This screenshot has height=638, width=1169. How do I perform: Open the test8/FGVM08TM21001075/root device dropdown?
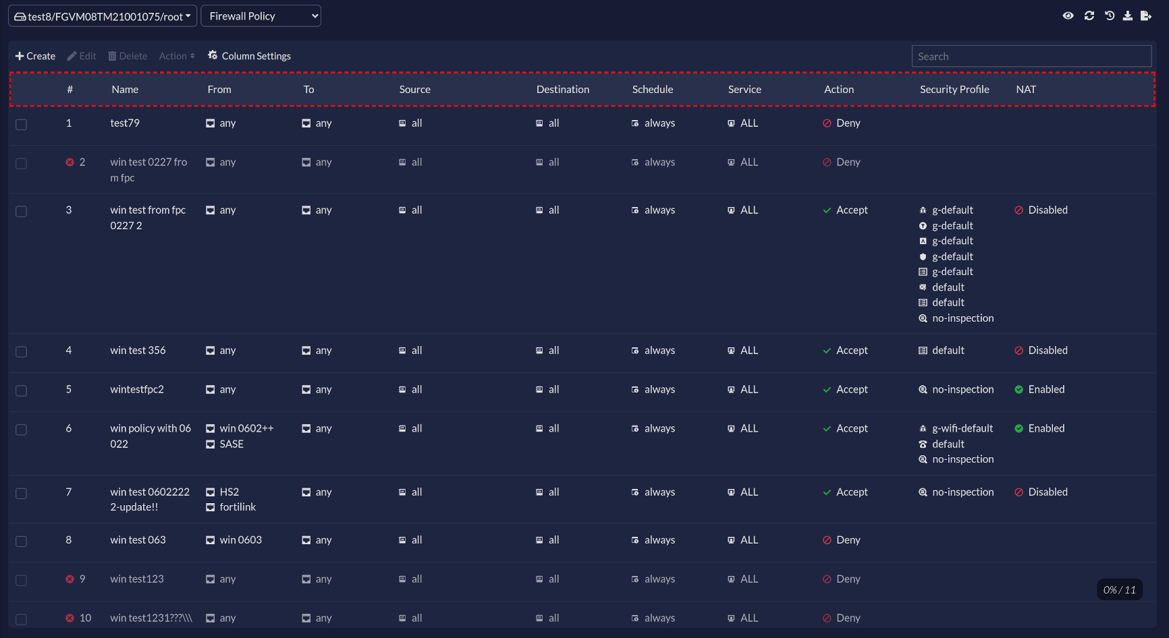(103, 16)
